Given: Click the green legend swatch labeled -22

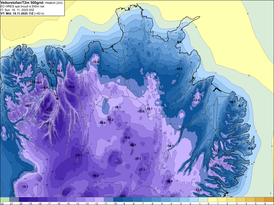Looking at the screenshot, I should tap(5, 200).
